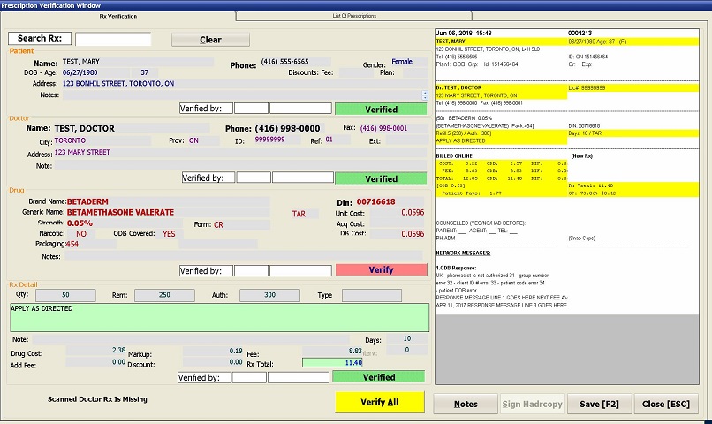712x424 pixels.
Task: Click the Brand Name field BETADERM
Action: 168,201
